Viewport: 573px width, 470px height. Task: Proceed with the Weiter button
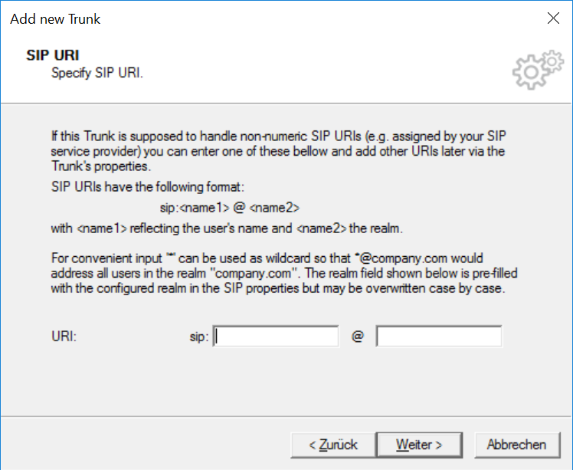pyautogui.click(x=419, y=445)
